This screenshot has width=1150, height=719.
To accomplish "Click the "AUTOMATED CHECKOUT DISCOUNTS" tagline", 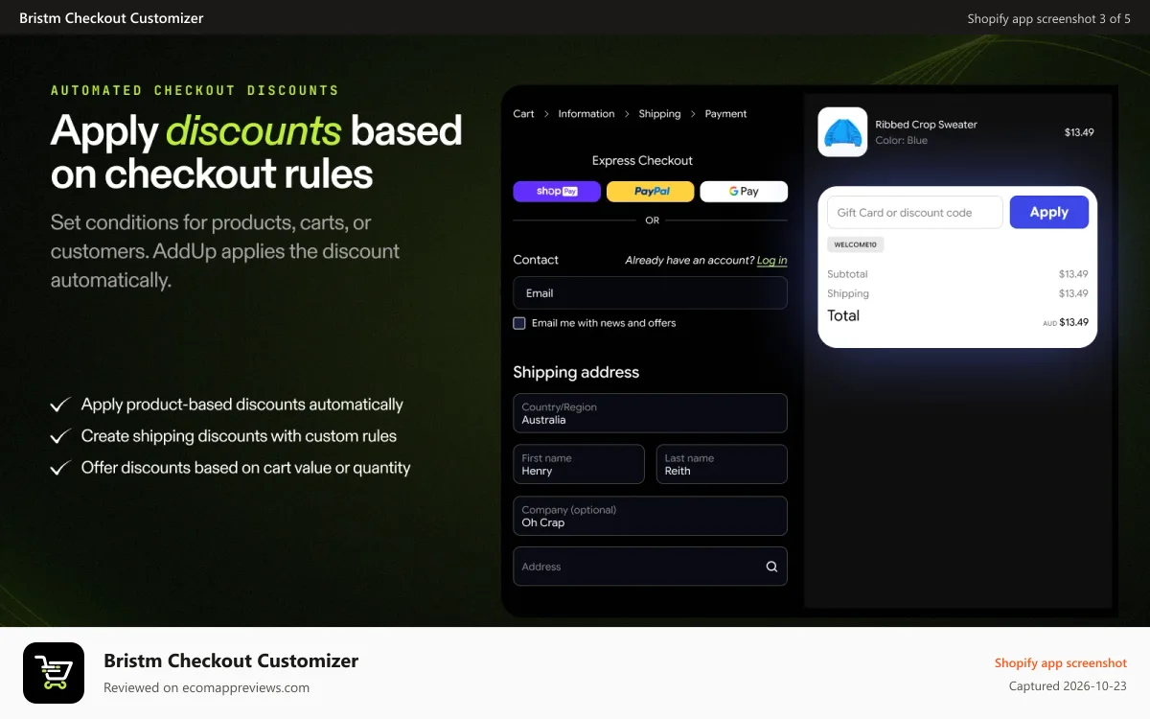I will [x=195, y=90].
